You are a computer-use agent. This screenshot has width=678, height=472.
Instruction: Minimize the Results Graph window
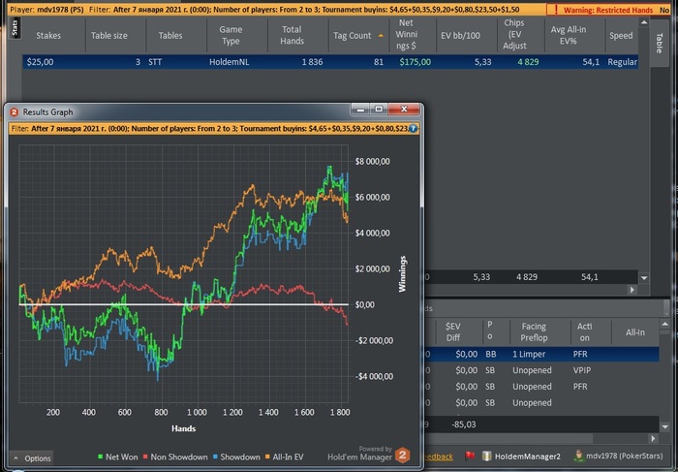click(360, 109)
